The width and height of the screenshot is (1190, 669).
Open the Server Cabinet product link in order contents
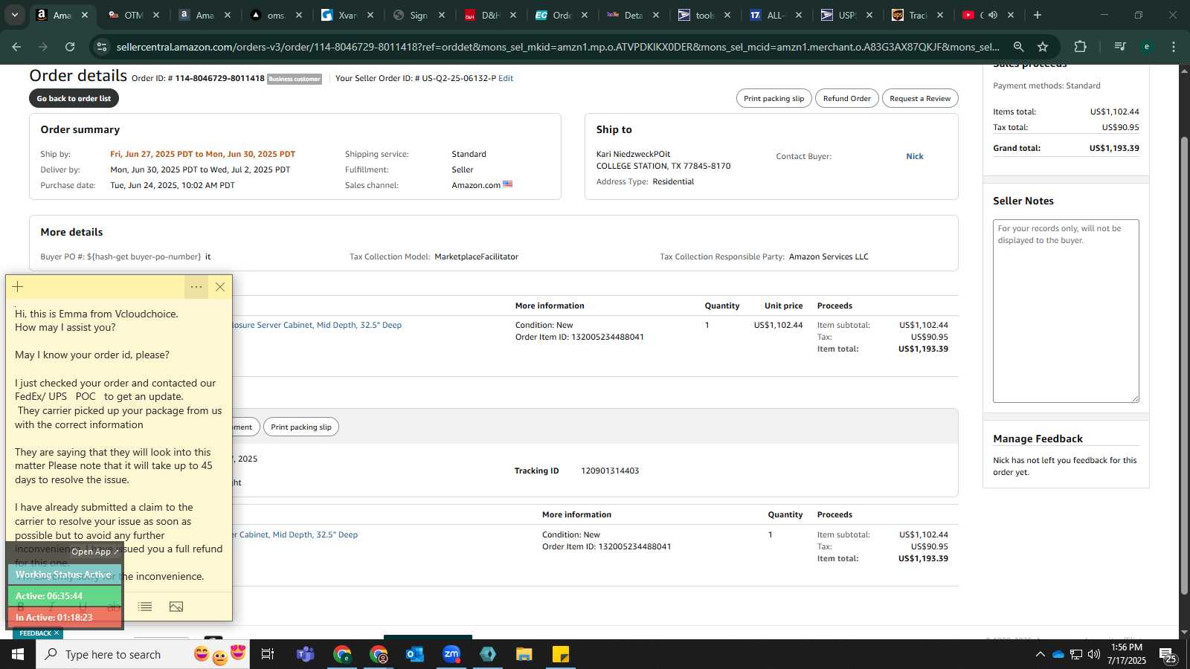318,325
